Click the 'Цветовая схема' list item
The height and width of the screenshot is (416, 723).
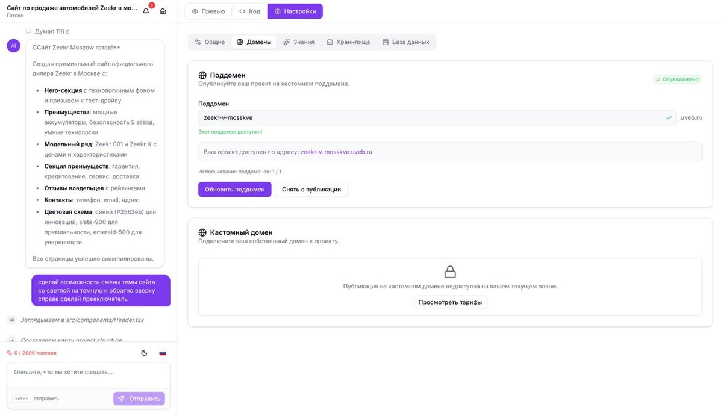(100, 227)
